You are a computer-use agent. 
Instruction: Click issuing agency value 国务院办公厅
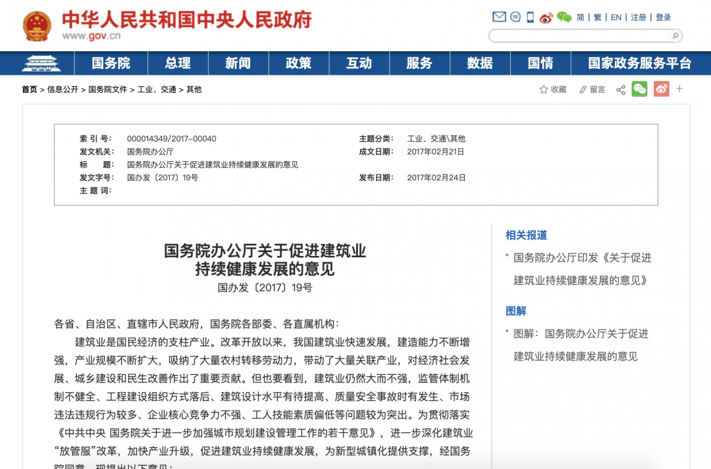click(x=150, y=152)
